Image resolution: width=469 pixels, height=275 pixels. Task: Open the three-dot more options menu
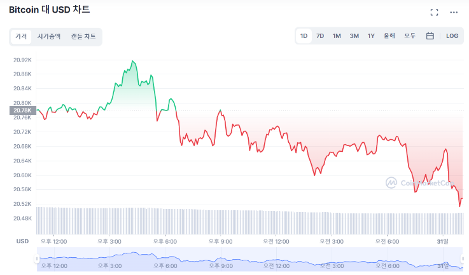(x=454, y=12)
